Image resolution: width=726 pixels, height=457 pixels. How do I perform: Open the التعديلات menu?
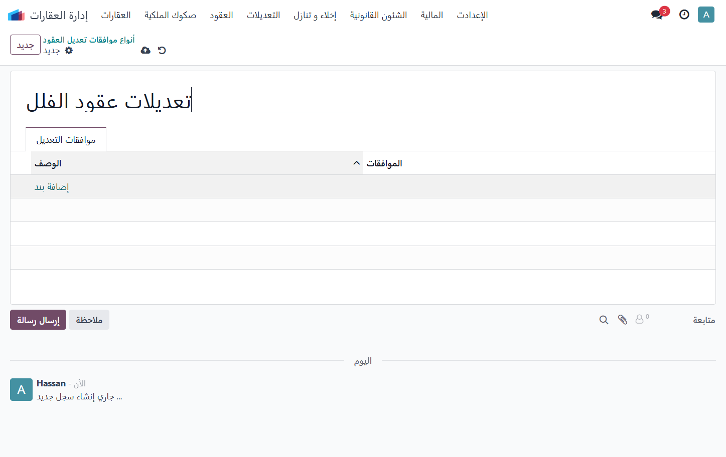(x=263, y=15)
